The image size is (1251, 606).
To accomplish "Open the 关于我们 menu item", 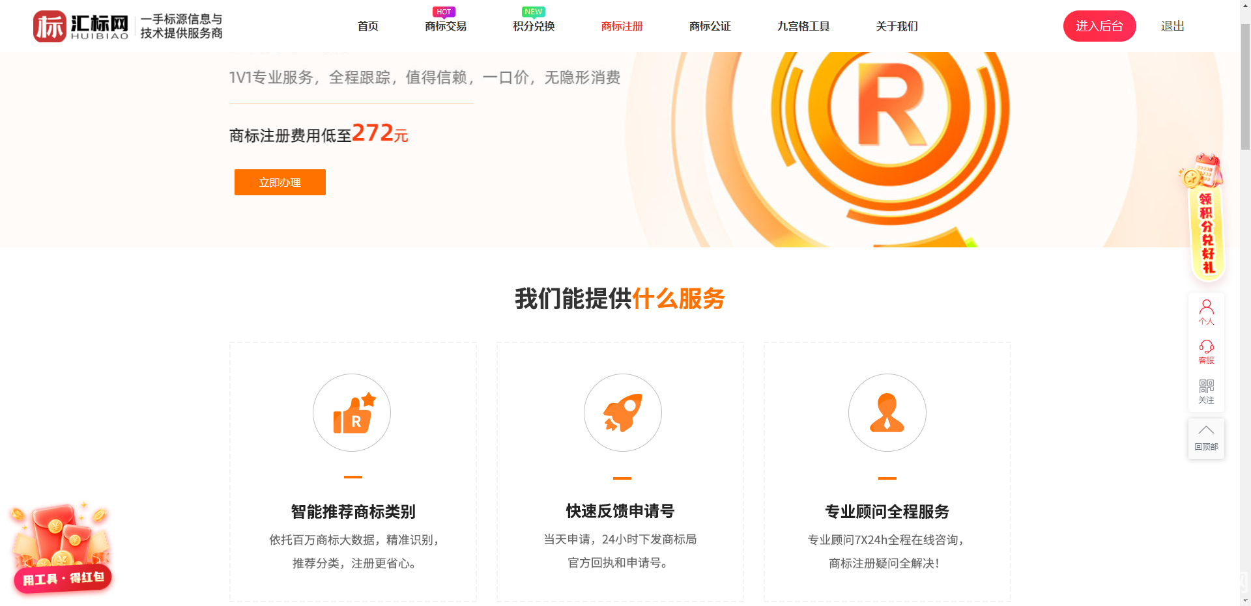I will 897,26.
